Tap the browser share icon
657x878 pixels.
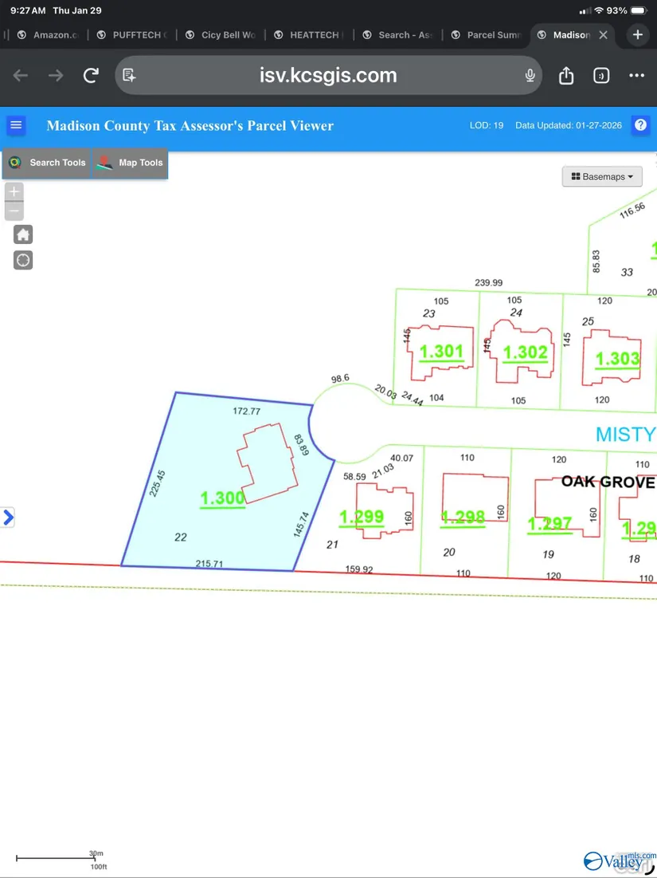566,76
